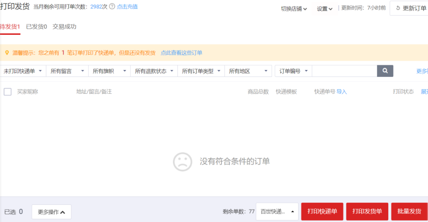Click the location pin tip icon
428x222 pixels.
coord(7,53)
